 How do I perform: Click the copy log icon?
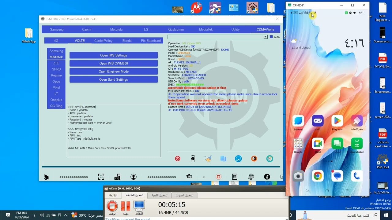click(x=223, y=159)
